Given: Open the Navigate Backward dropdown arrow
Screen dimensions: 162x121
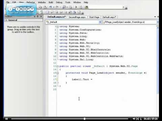Looking at the screenshot, I should (67, 7).
